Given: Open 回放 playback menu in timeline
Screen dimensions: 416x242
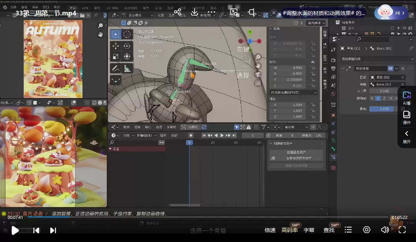Looking at the screenshot, I should tap(127, 135).
